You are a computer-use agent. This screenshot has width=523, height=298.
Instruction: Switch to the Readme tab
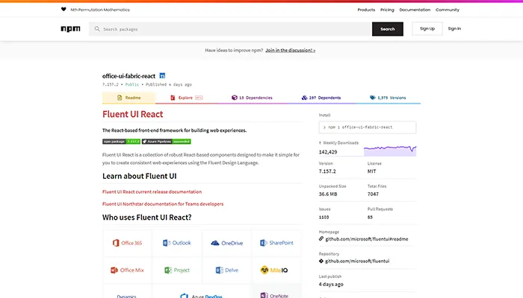(x=129, y=98)
